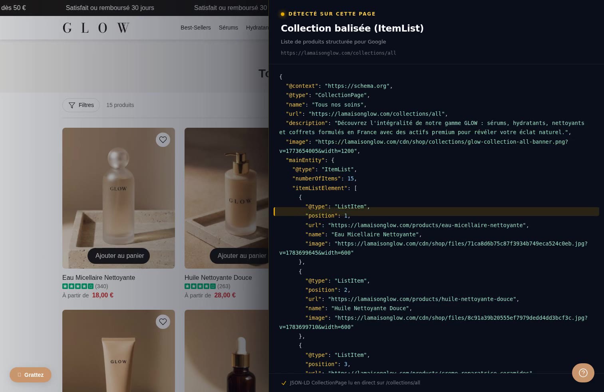Open the Best-Sellers menu item

click(x=195, y=28)
